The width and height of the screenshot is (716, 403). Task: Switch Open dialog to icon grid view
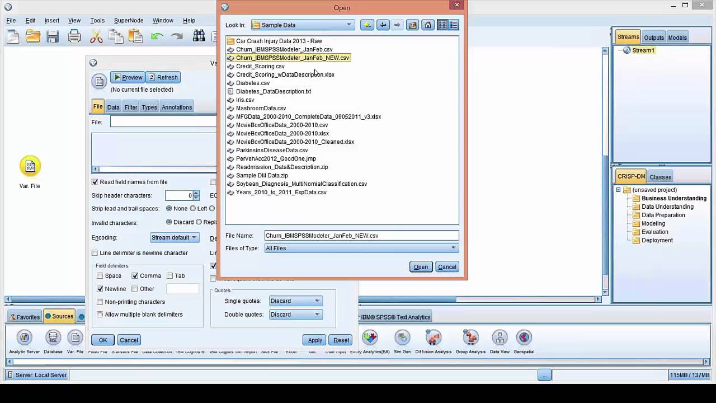point(442,25)
